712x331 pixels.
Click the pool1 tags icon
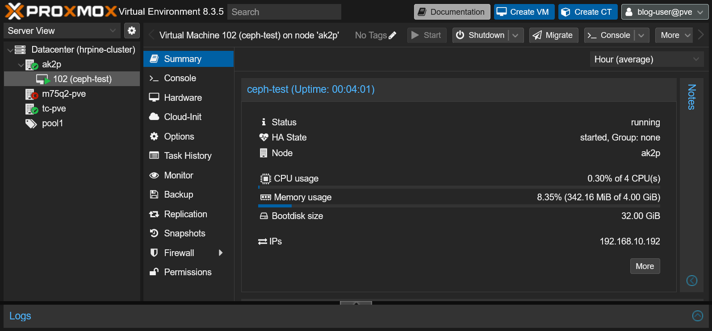pos(31,124)
